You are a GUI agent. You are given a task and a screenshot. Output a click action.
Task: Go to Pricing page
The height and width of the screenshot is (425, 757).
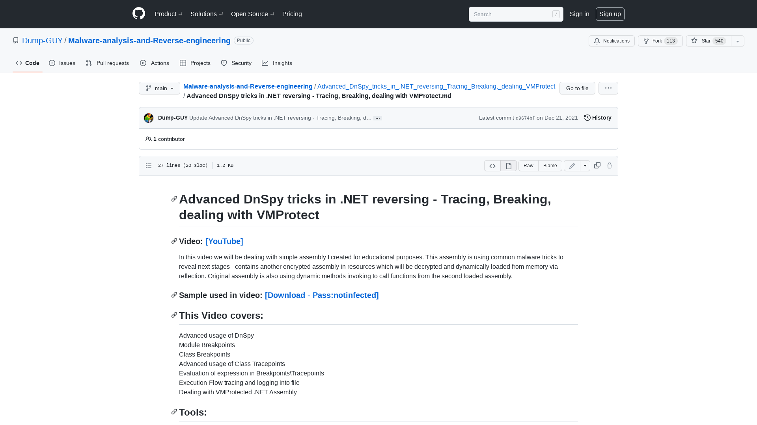pyautogui.click(x=292, y=14)
